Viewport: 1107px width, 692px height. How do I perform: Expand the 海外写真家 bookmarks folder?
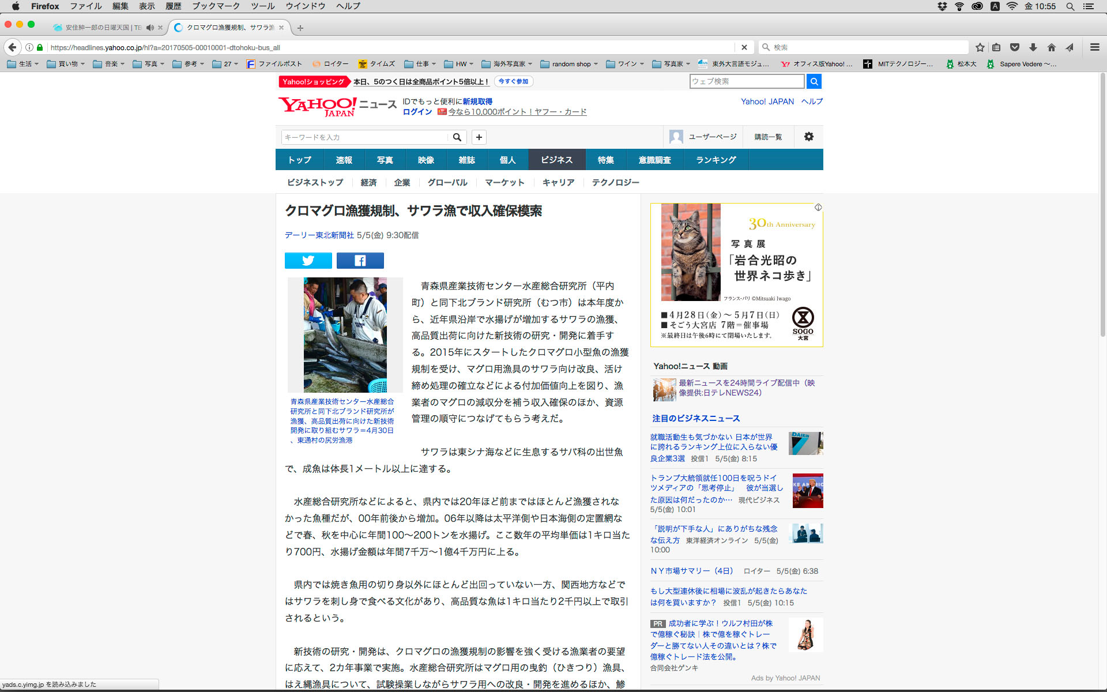pos(506,64)
